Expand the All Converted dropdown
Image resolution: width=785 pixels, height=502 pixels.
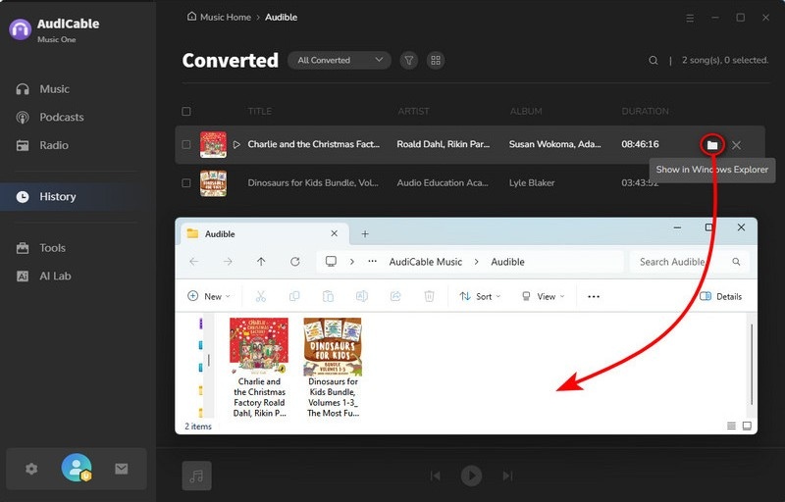(x=339, y=60)
